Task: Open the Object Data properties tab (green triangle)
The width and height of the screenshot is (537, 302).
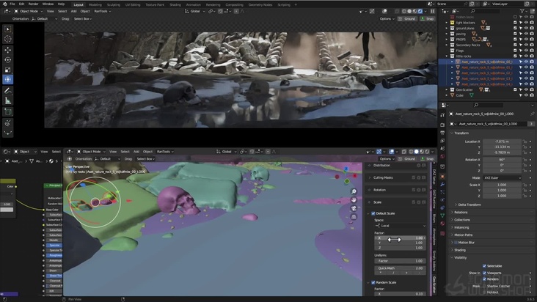Action: pyautogui.click(x=442, y=216)
